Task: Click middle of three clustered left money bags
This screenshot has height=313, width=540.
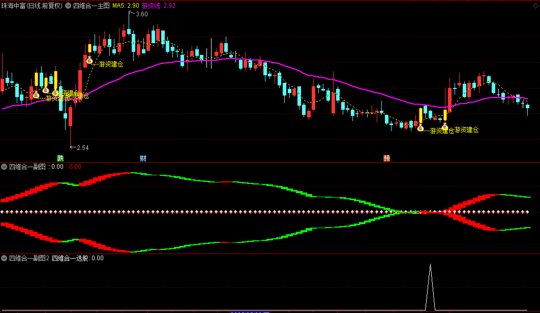Action: pyautogui.click(x=46, y=90)
